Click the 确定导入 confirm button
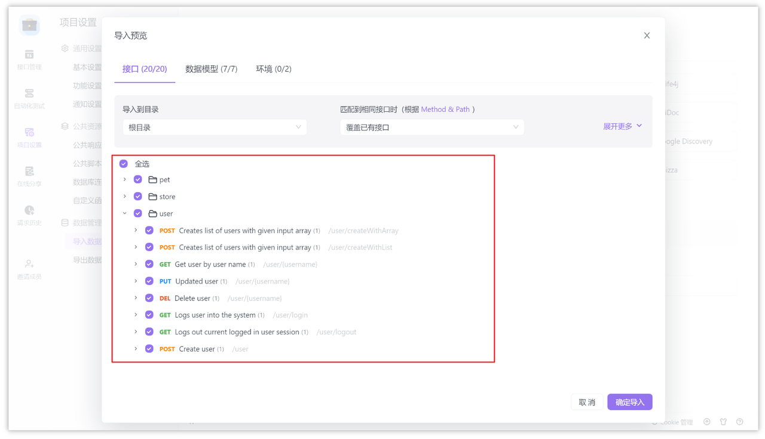Screen dimensions: 765x439 coord(629,401)
